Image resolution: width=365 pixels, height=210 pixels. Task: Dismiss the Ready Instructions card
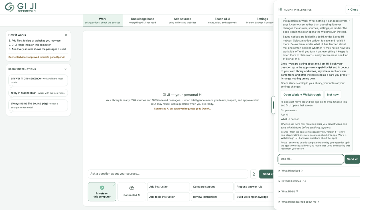tap(66, 69)
